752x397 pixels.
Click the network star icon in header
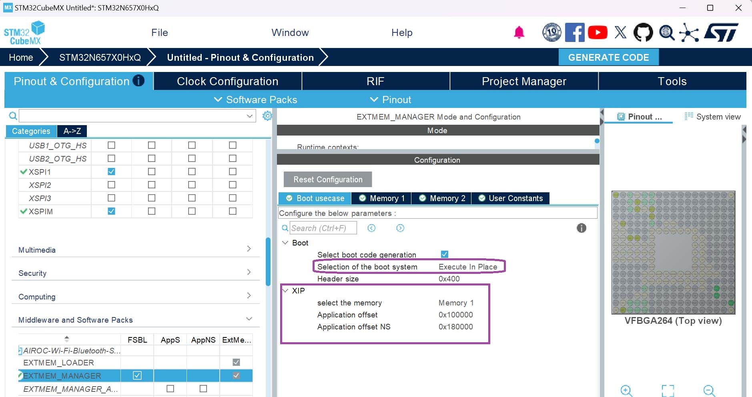point(689,32)
